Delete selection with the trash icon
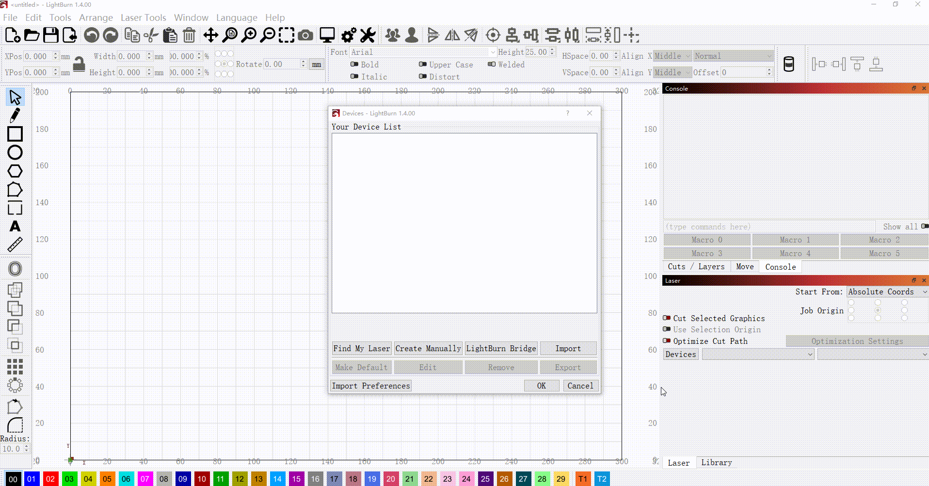Viewport: 929px width, 486px height. pos(190,35)
